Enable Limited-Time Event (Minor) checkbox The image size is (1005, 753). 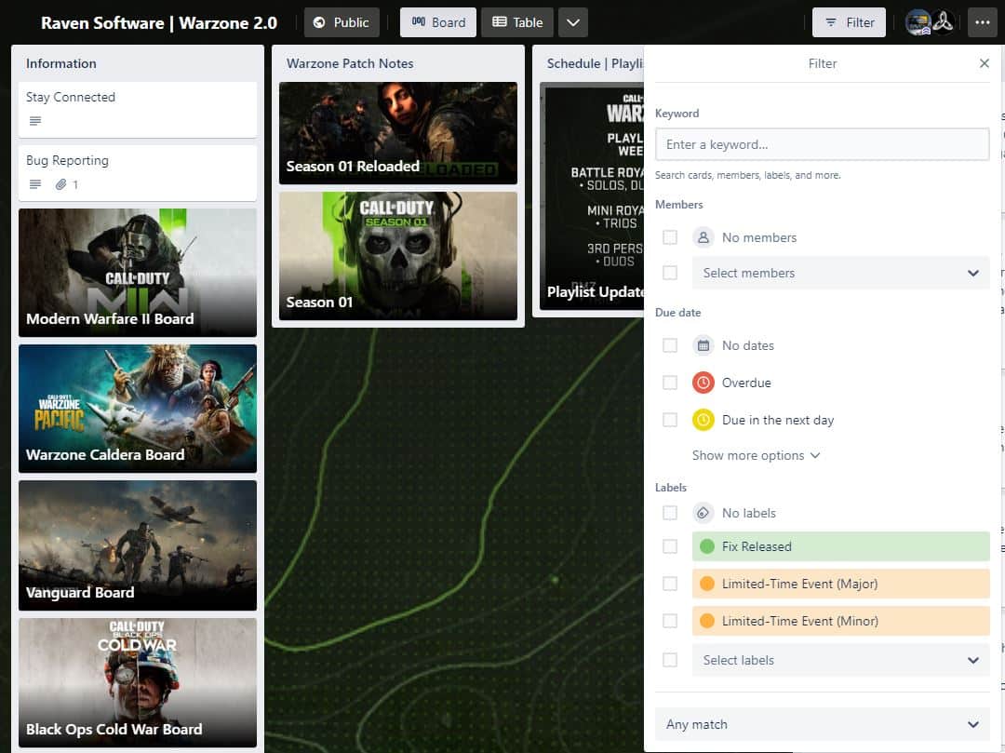click(x=670, y=621)
